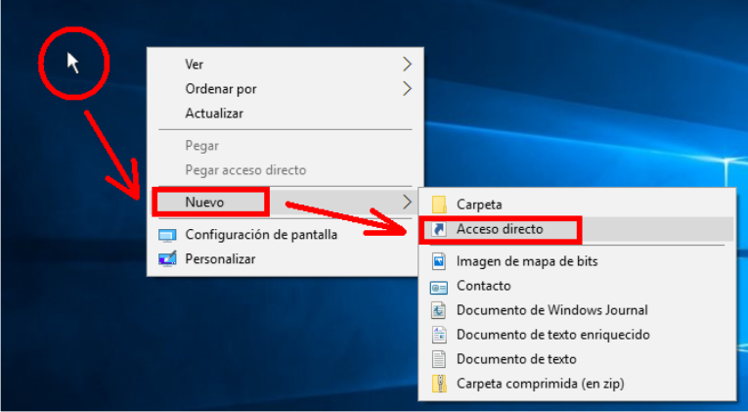The width and height of the screenshot is (748, 412).
Task: Expand the Nuevo submenu arrow
Action: pyautogui.click(x=407, y=202)
